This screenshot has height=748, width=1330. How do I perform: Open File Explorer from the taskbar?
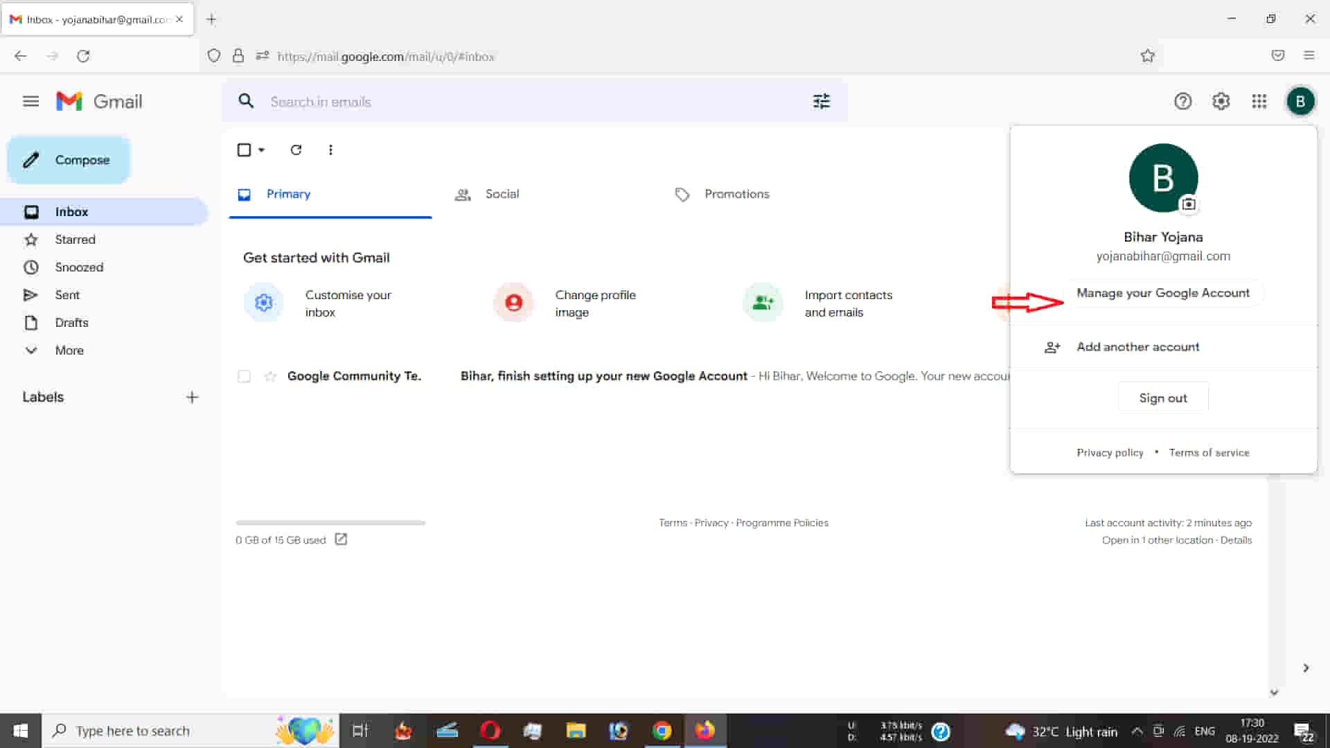click(576, 731)
